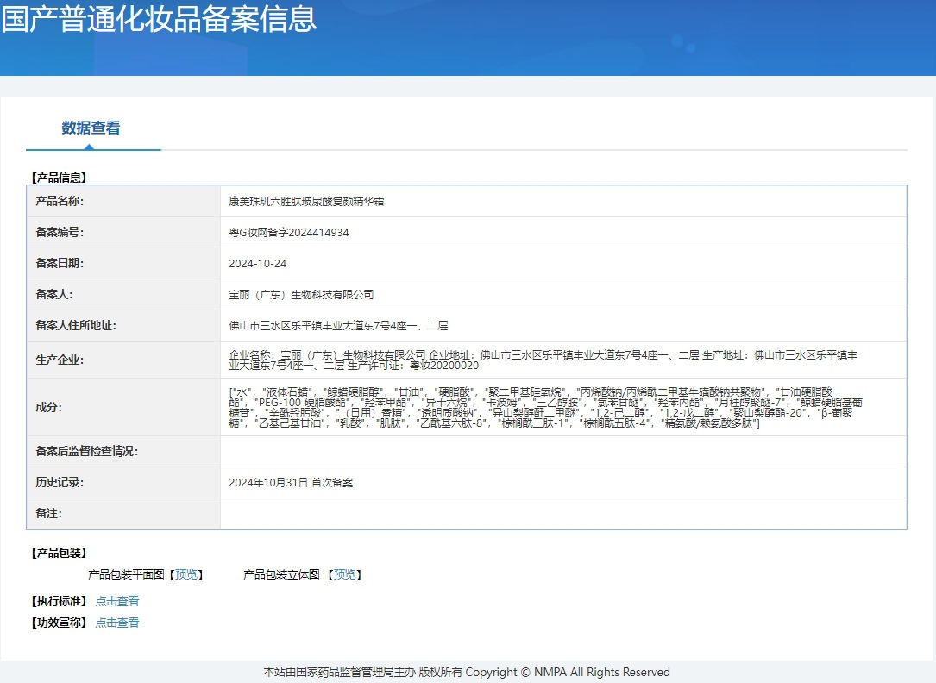
Task: Select history record 2024年10月31日 首次备案
Action: tap(291, 483)
